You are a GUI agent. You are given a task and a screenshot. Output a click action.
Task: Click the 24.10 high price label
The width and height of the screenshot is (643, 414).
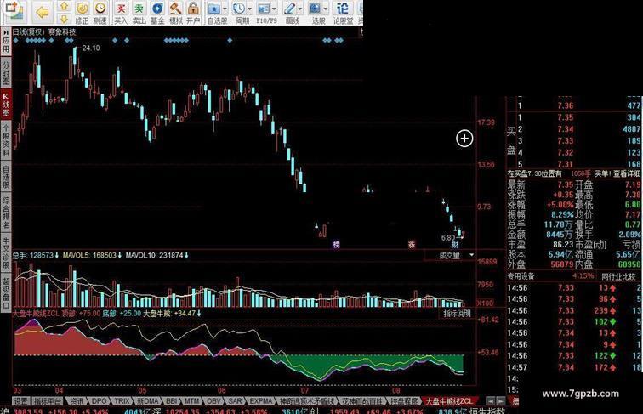click(x=91, y=48)
